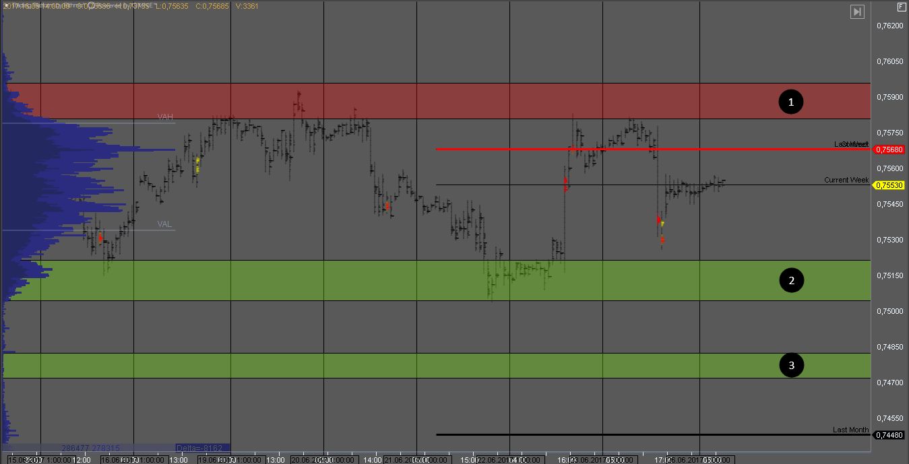Click the Last Month level label
The image size is (909, 464).
click(850, 430)
